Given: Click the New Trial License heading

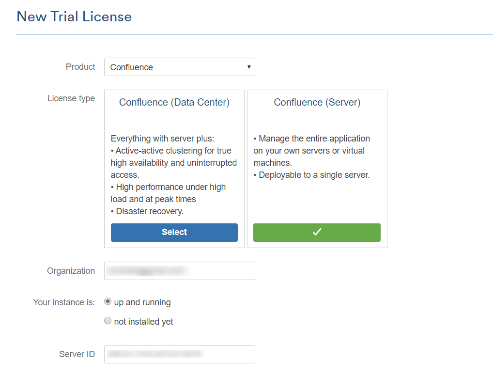Looking at the screenshot, I should [74, 16].
